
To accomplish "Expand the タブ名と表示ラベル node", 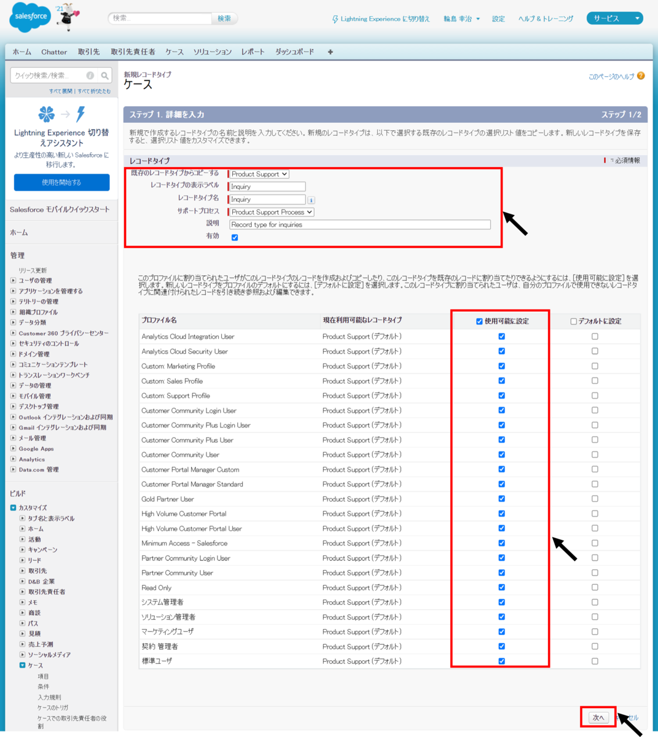I will click(23, 518).
